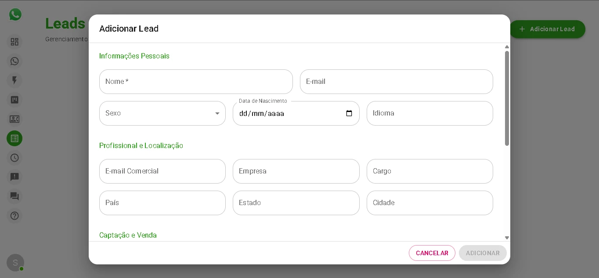Focus the E-mail Comercial field

(x=162, y=171)
